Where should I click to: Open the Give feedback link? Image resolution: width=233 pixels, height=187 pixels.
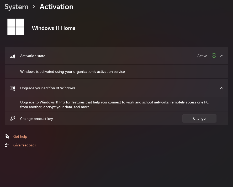pos(25,145)
